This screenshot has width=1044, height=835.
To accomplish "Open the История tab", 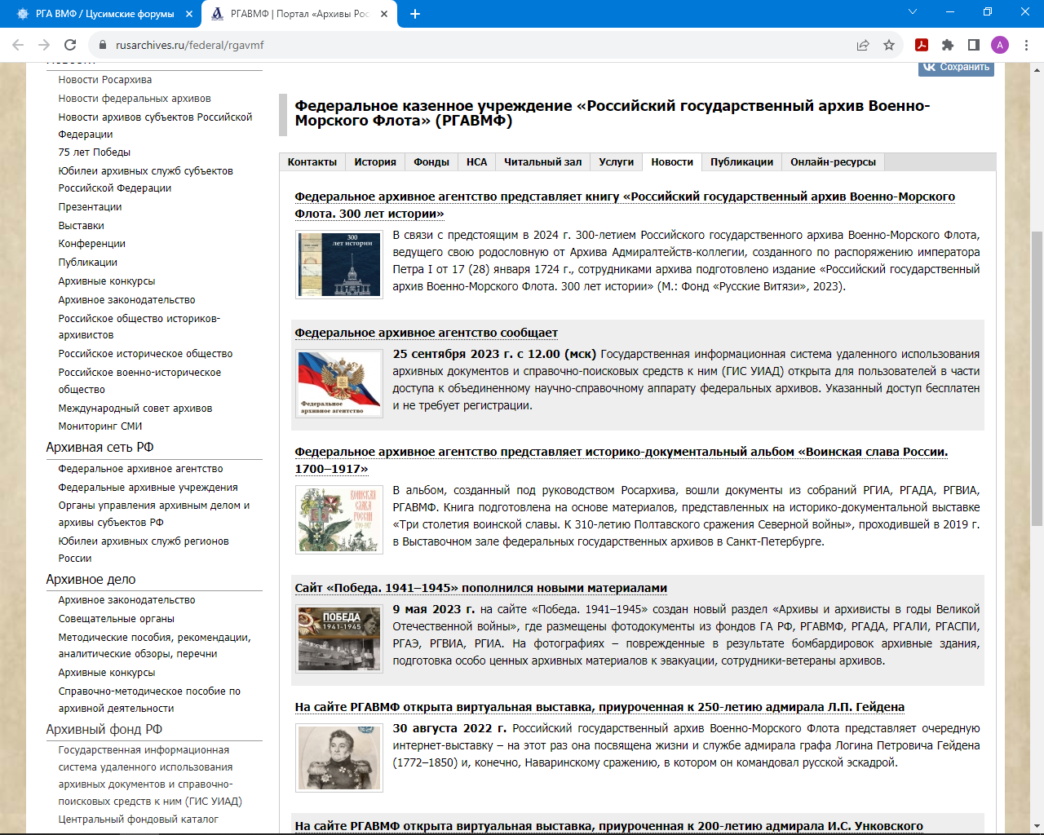I will tap(375, 162).
